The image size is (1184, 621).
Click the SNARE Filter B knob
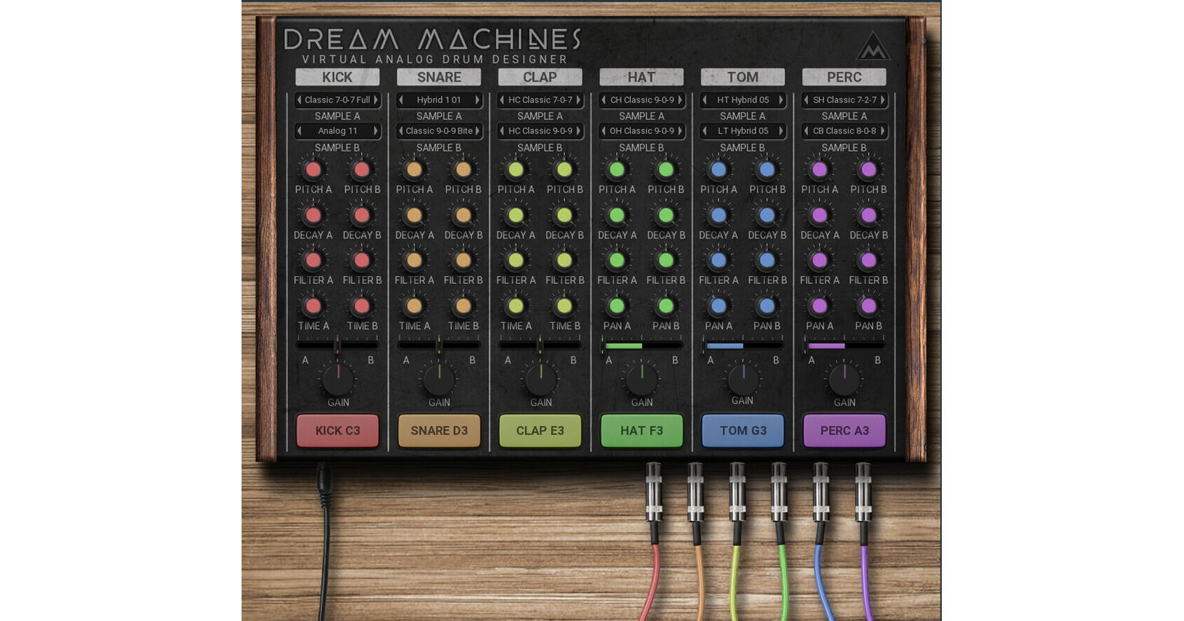(463, 260)
